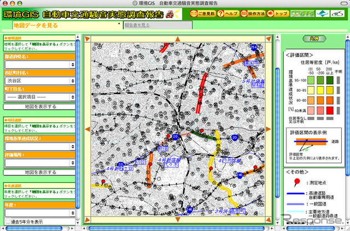This screenshot has height=231, width=350.
Task: Open the 評価場所 dropdown
Action: point(40,163)
